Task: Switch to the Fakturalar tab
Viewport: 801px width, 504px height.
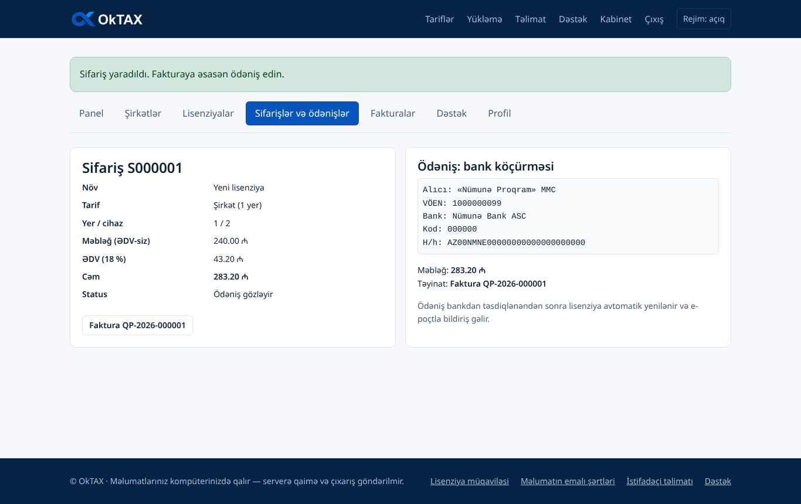Action: [x=393, y=113]
